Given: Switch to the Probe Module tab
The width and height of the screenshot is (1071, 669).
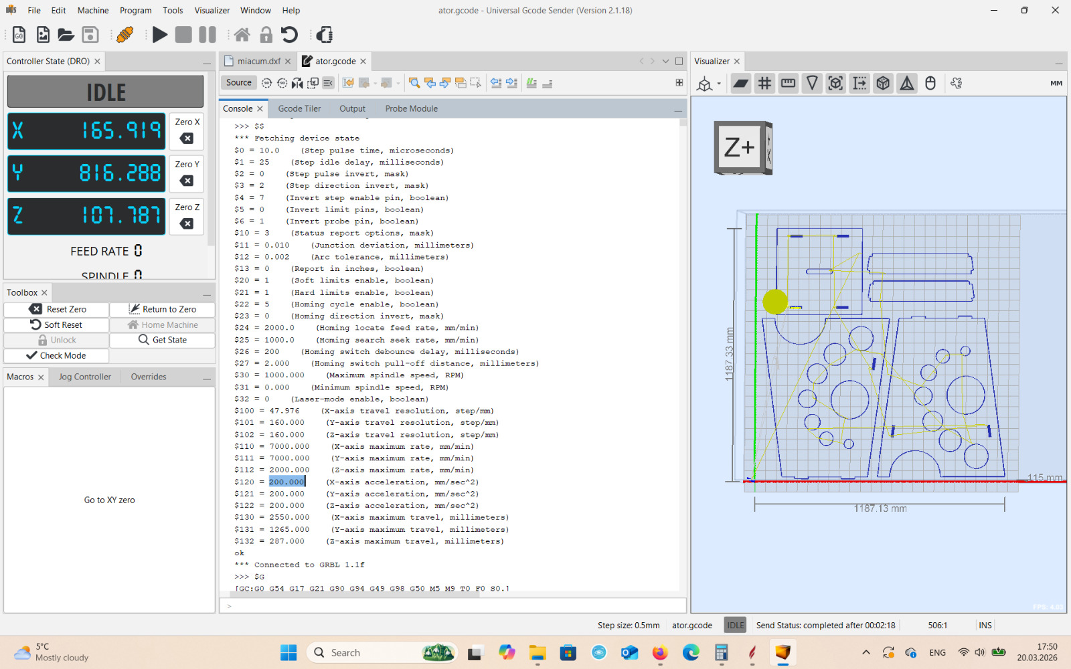Looking at the screenshot, I should [x=411, y=108].
